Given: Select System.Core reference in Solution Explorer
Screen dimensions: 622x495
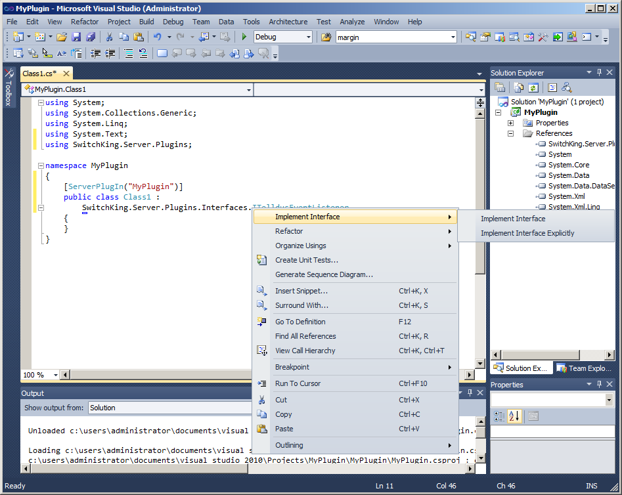Looking at the screenshot, I should (568, 165).
